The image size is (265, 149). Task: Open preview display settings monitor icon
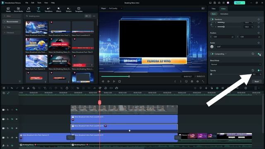coord(186,82)
